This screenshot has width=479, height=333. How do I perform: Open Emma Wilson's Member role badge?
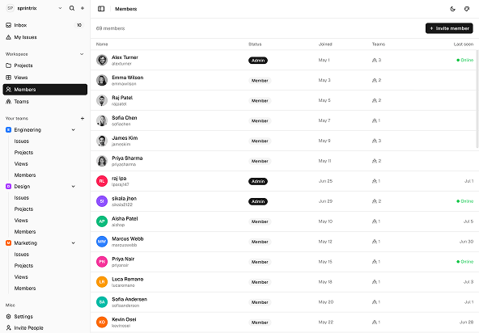[260, 81]
